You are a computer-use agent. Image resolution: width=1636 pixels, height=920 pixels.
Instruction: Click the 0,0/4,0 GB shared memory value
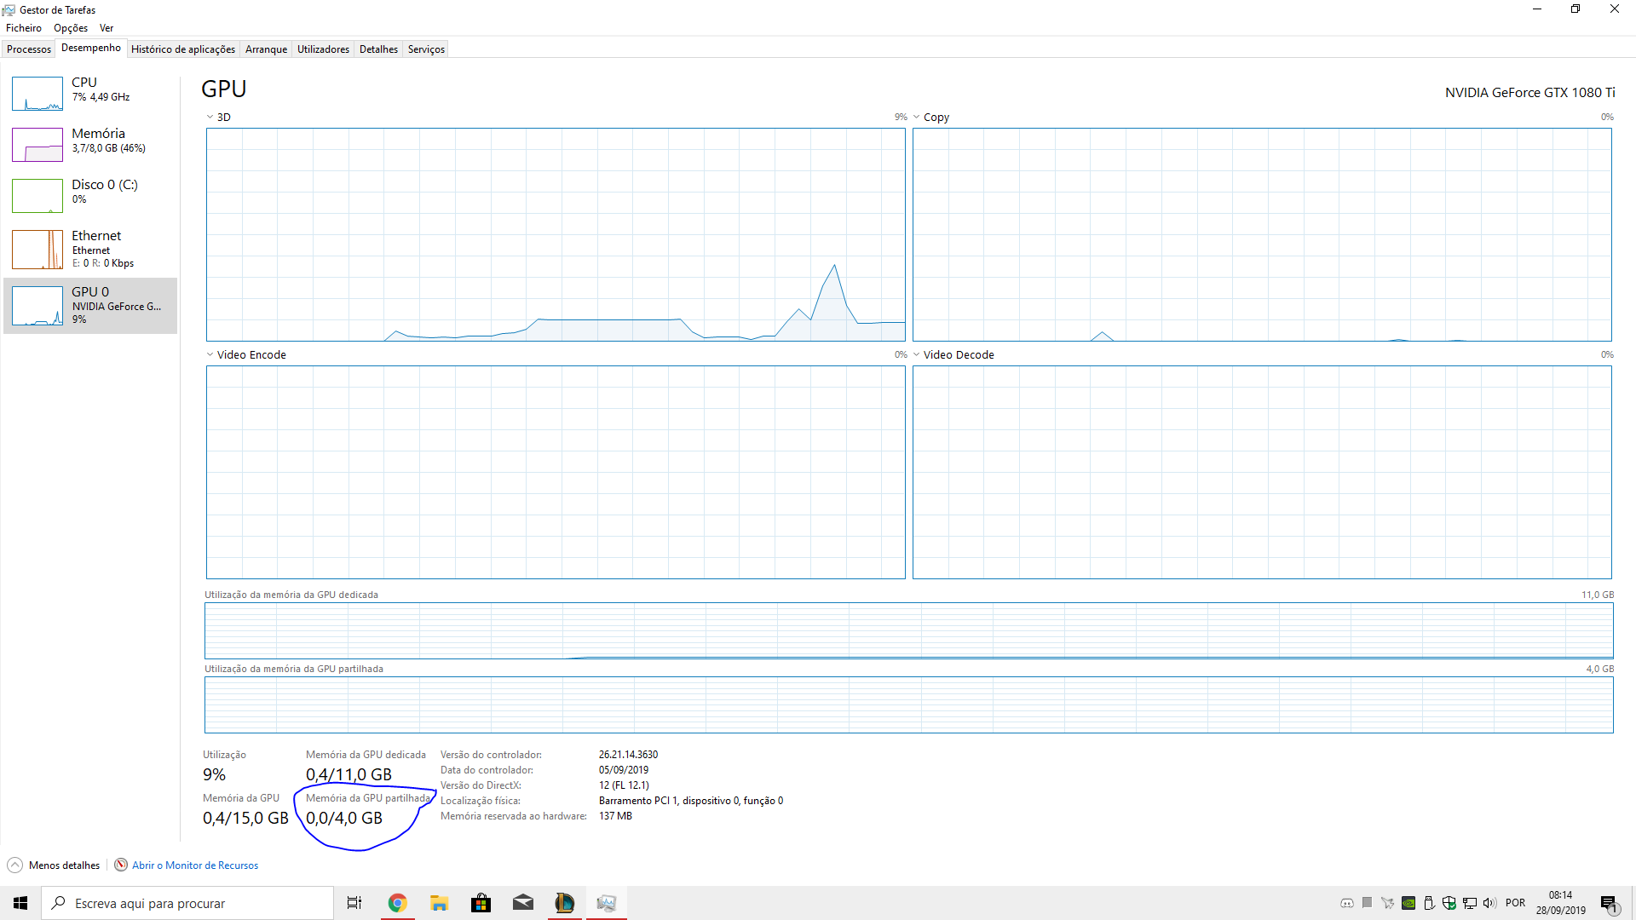coord(344,818)
